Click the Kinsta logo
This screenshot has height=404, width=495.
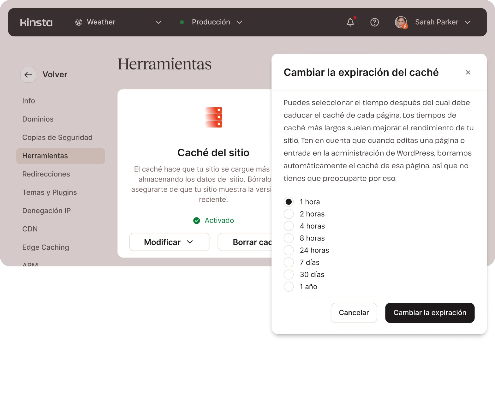pyautogui.click(x=36, y=22)
